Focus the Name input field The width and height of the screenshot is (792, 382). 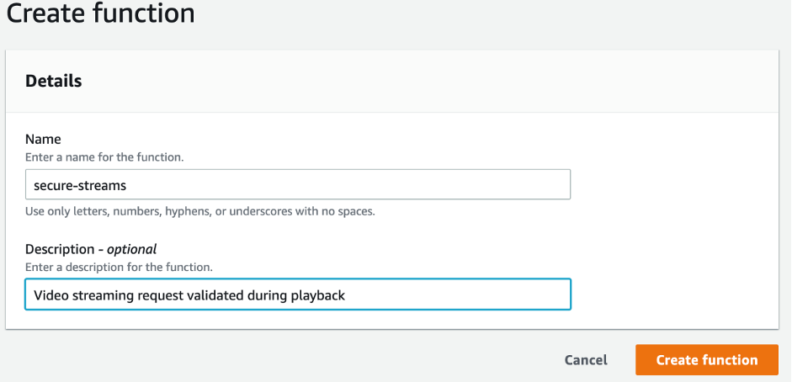click(298, 184)
